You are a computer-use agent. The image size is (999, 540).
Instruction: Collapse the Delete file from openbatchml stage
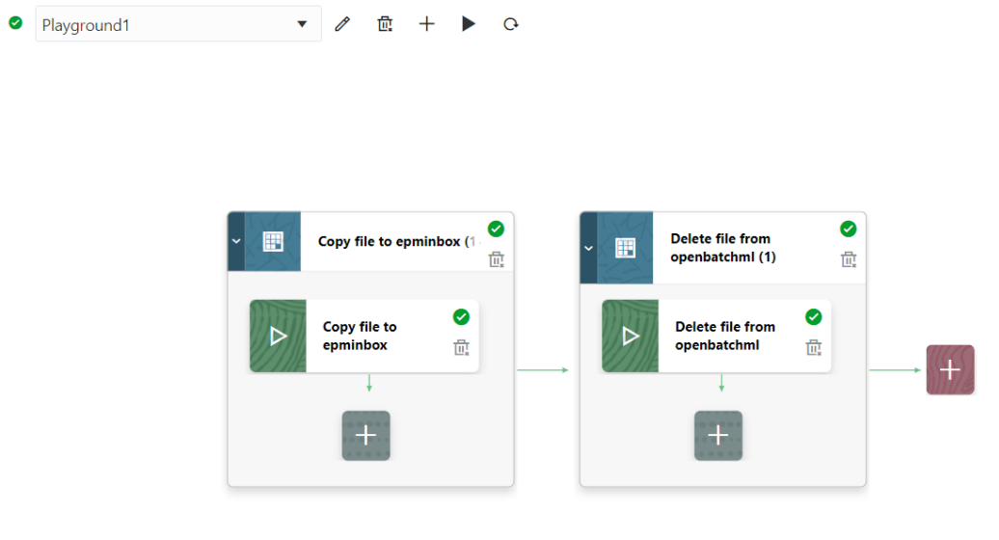pos(588,248)
